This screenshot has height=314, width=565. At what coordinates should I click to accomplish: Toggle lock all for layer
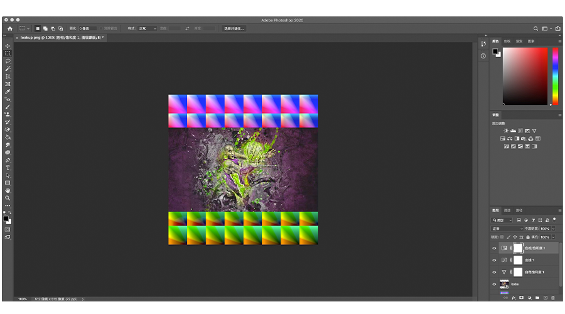click(x=528, y=237)
